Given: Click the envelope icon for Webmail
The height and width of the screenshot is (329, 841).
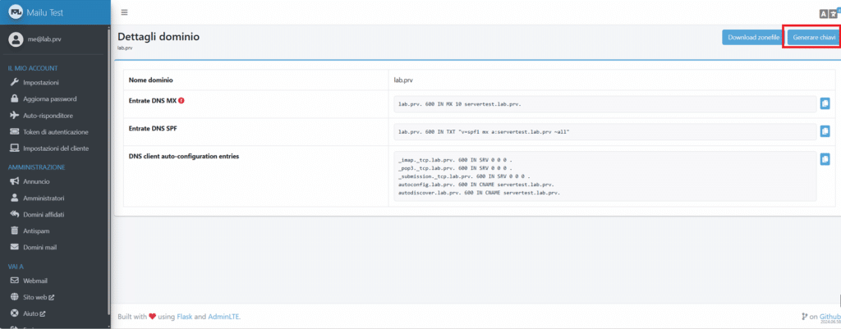Looking at the screenshot, I should (x=15, y=281).
